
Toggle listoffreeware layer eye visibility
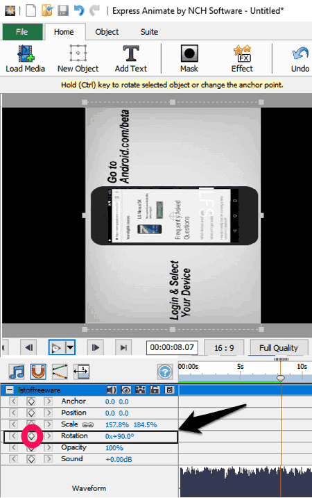point(126,390)
